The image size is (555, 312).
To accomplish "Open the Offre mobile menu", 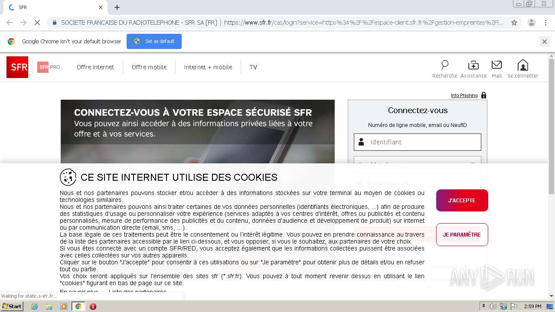I will (149, 67).
